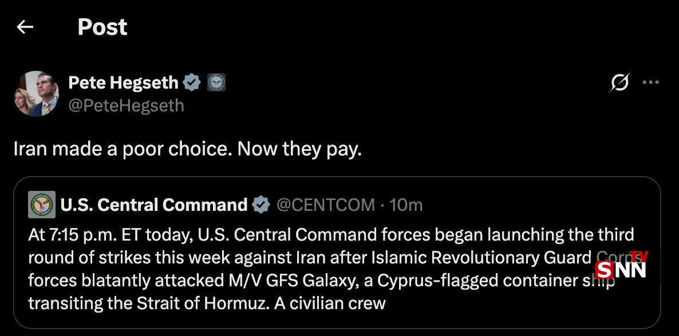Open the U.S. Central Command name link
679x336 pixels.
pyautogui.click(x=154, y=205)
